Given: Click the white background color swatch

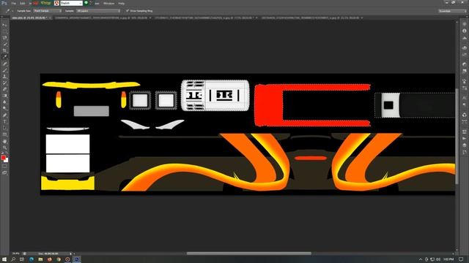Looking at the screenshot, I should 7,160.
